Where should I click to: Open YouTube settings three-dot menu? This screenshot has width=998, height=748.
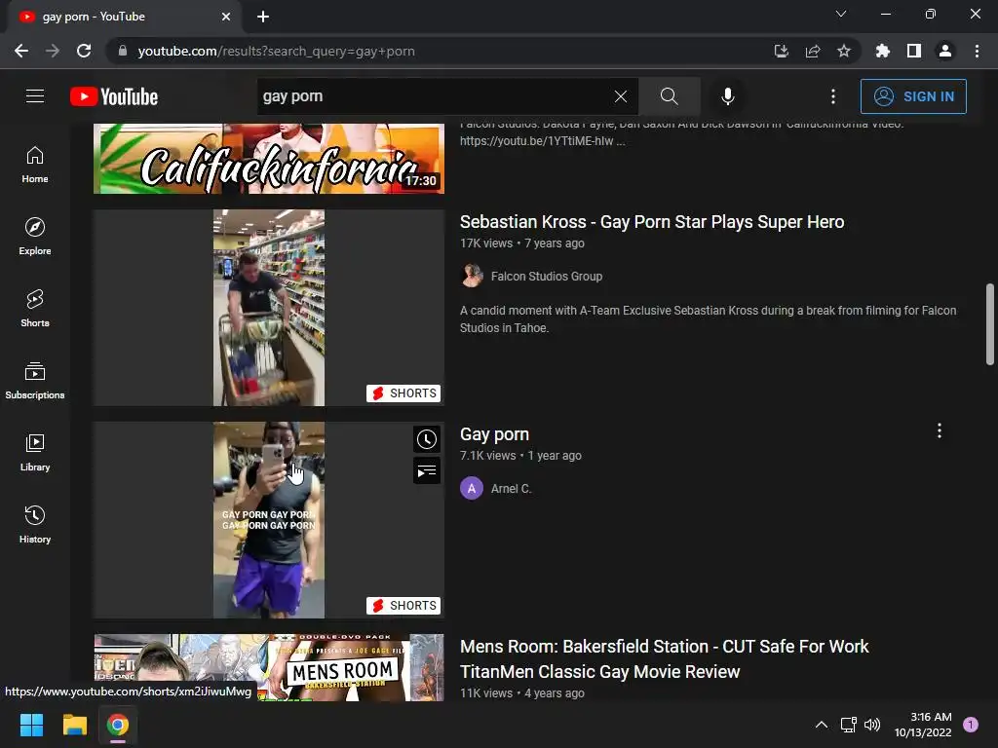coord(833,96)
